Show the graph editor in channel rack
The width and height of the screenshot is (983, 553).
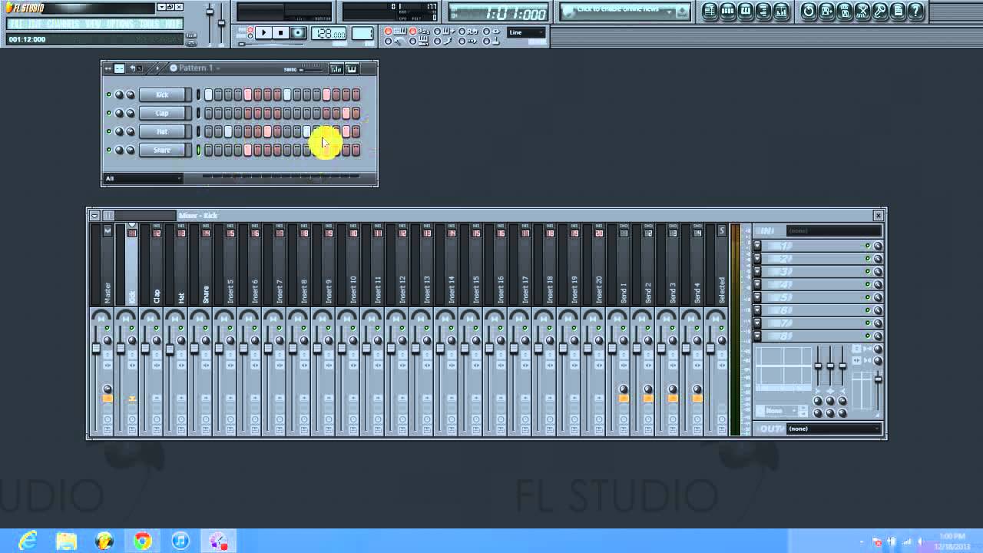(x=336, y=68)
